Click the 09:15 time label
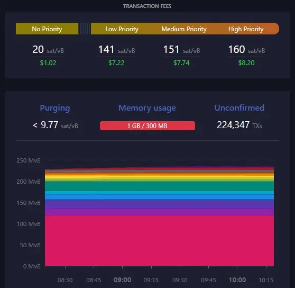The width and height of the screenshot is (295, 288). 151,280
